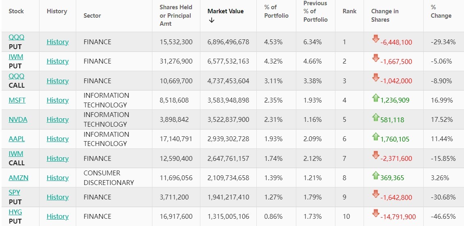
Task: Click the red down arrow in SPY PUT row
Action: pyautogui.click(x=376, y=194)
